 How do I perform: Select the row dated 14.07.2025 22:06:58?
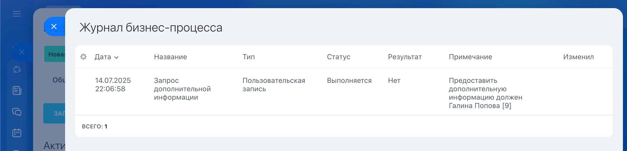tap(344, 92)
